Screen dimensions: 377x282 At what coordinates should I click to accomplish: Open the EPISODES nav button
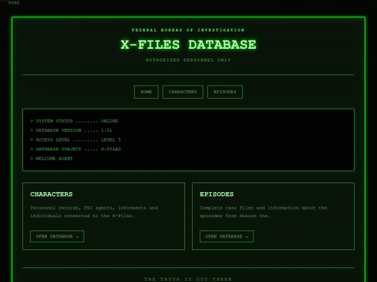point(225,92)
